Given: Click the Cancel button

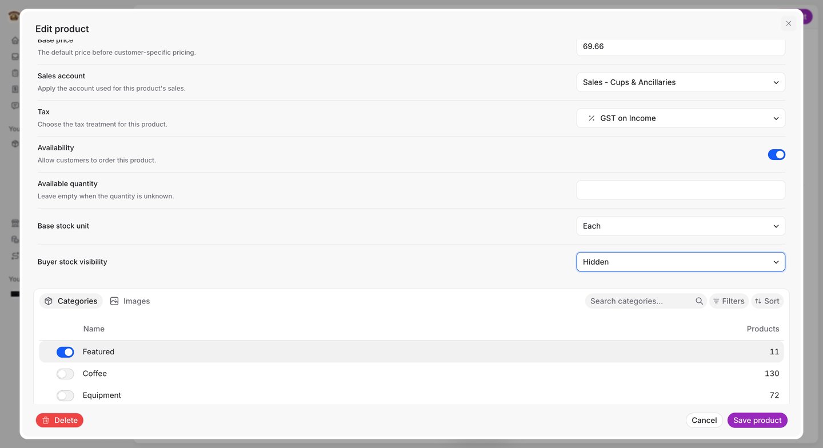Looking at the screenshot, I should click(x=704, y=421).
